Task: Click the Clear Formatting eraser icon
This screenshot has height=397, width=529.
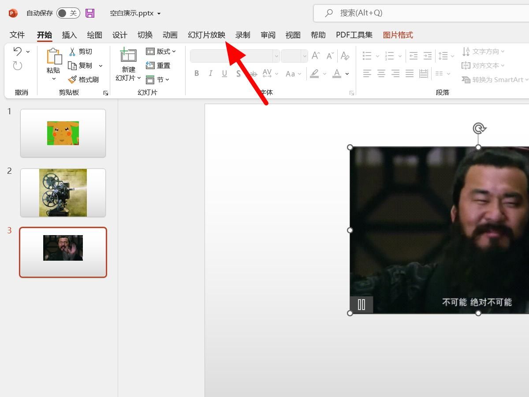Action: (x=345, y=56)
